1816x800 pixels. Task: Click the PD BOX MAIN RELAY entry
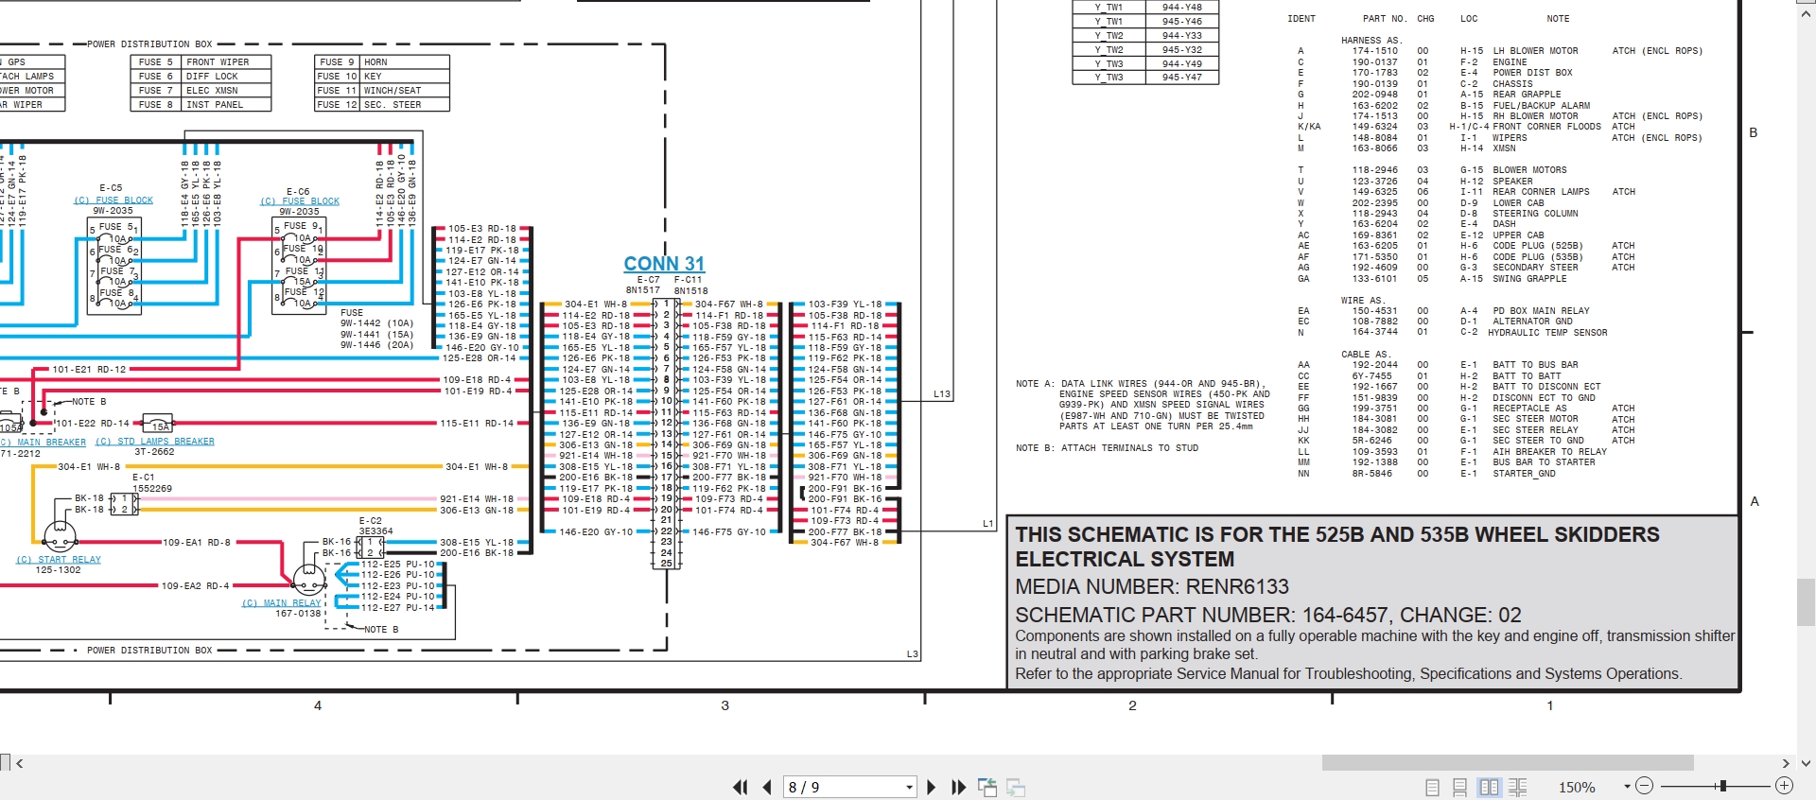coord(1541,311)
